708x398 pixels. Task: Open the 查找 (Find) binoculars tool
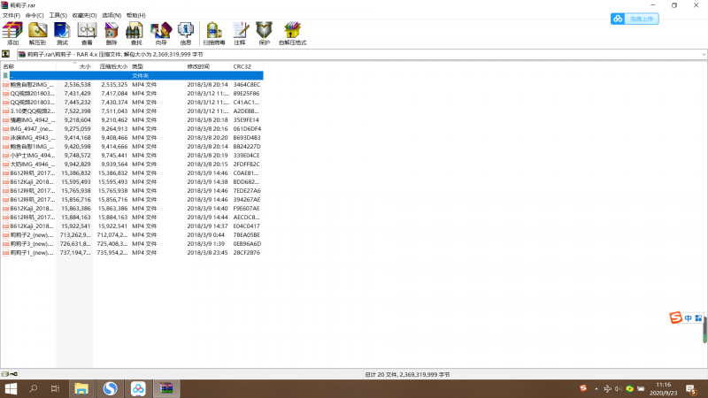136,34
